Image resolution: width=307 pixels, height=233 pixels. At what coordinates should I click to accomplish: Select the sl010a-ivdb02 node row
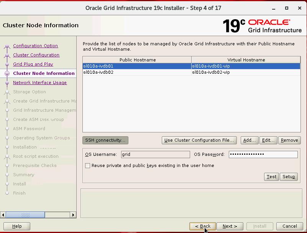click(137, 72)
